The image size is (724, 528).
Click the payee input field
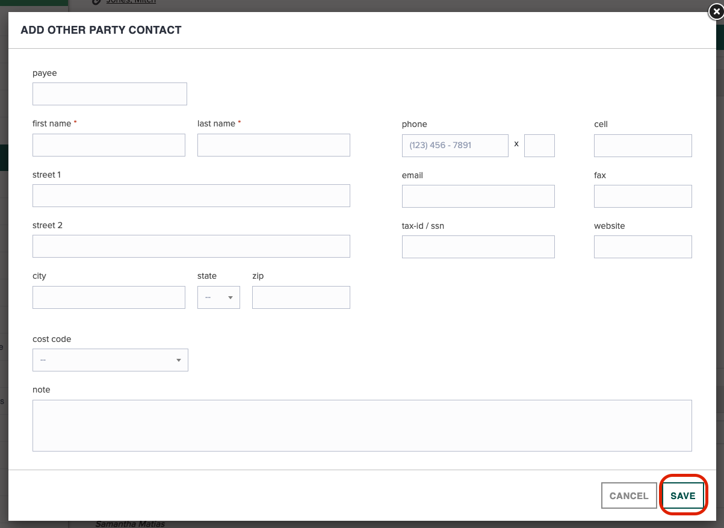pyautogui.click(x=110, y=94)
